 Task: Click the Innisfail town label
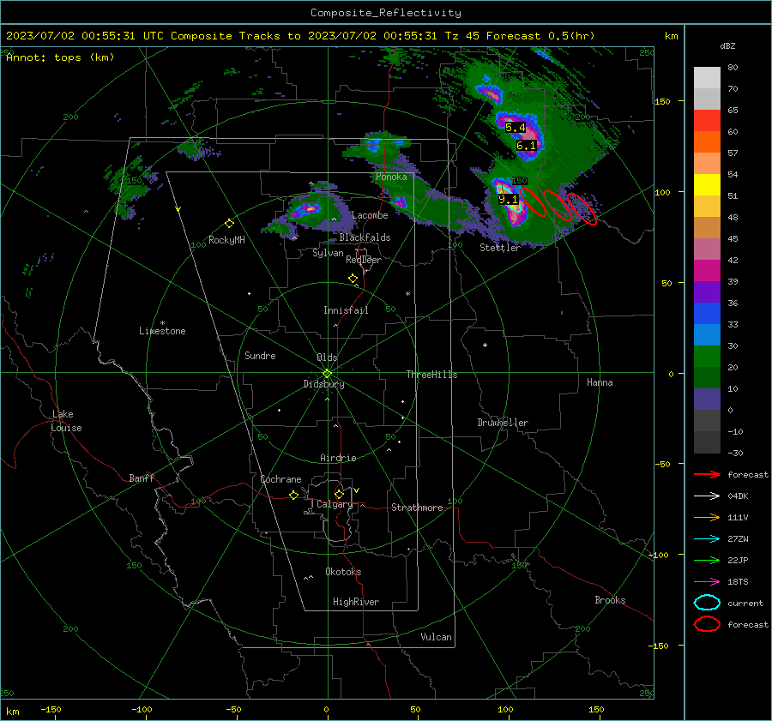[x=346, y=310]
